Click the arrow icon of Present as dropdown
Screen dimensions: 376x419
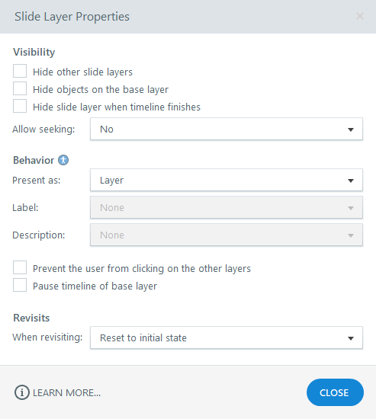351,181
